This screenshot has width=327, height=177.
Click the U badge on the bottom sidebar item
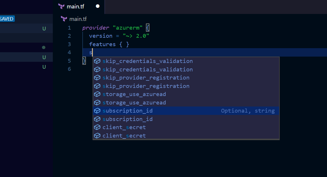[x=44, y=67]
